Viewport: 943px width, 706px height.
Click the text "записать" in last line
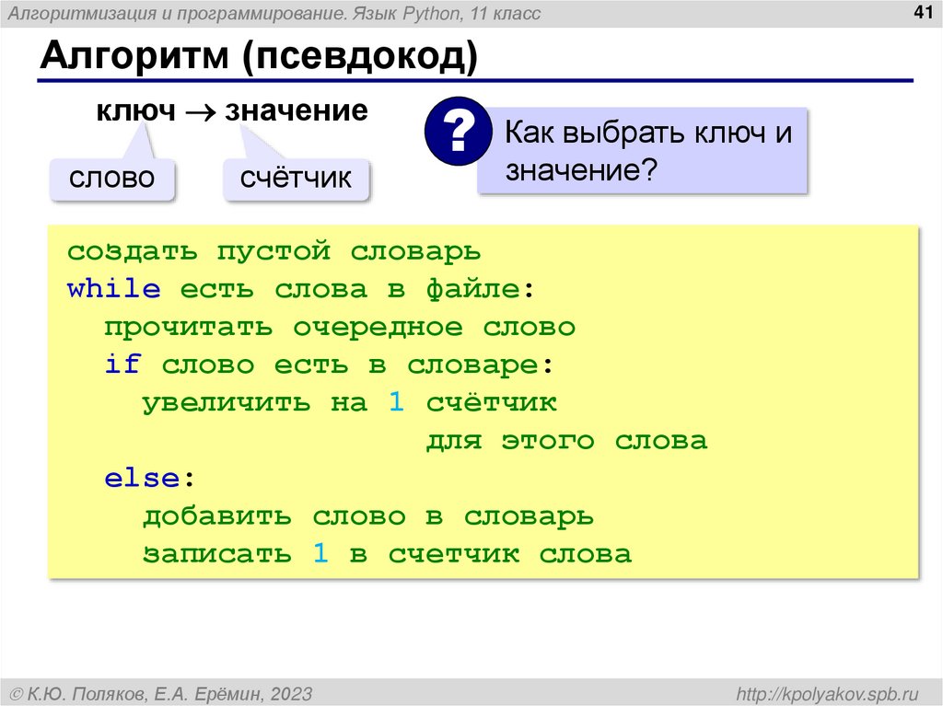click(216, 555)
